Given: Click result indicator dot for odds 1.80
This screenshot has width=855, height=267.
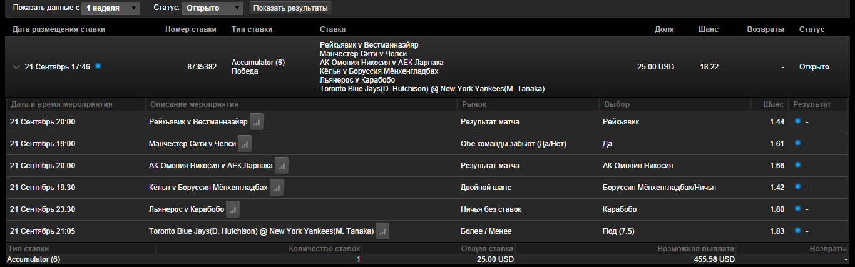Looking at the screenshot, I should 797,209.
